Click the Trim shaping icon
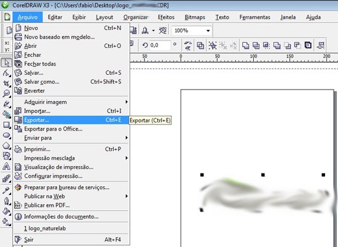The image size is (338, 247). click(x=256, y=45)
